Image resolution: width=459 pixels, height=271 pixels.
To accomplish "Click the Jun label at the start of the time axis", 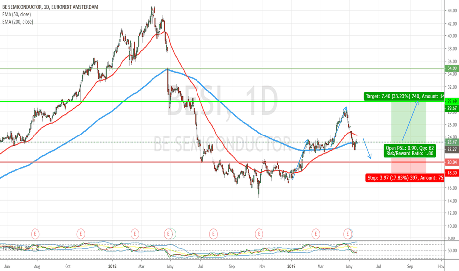I will tap(7, 266).
